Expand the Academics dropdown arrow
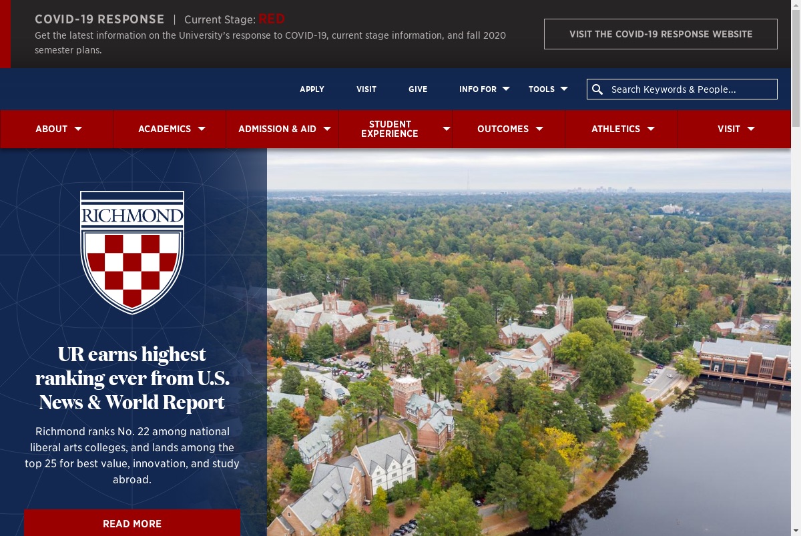Image resolution: width=801 pixels, height=536 pixels. click(202, 129)
